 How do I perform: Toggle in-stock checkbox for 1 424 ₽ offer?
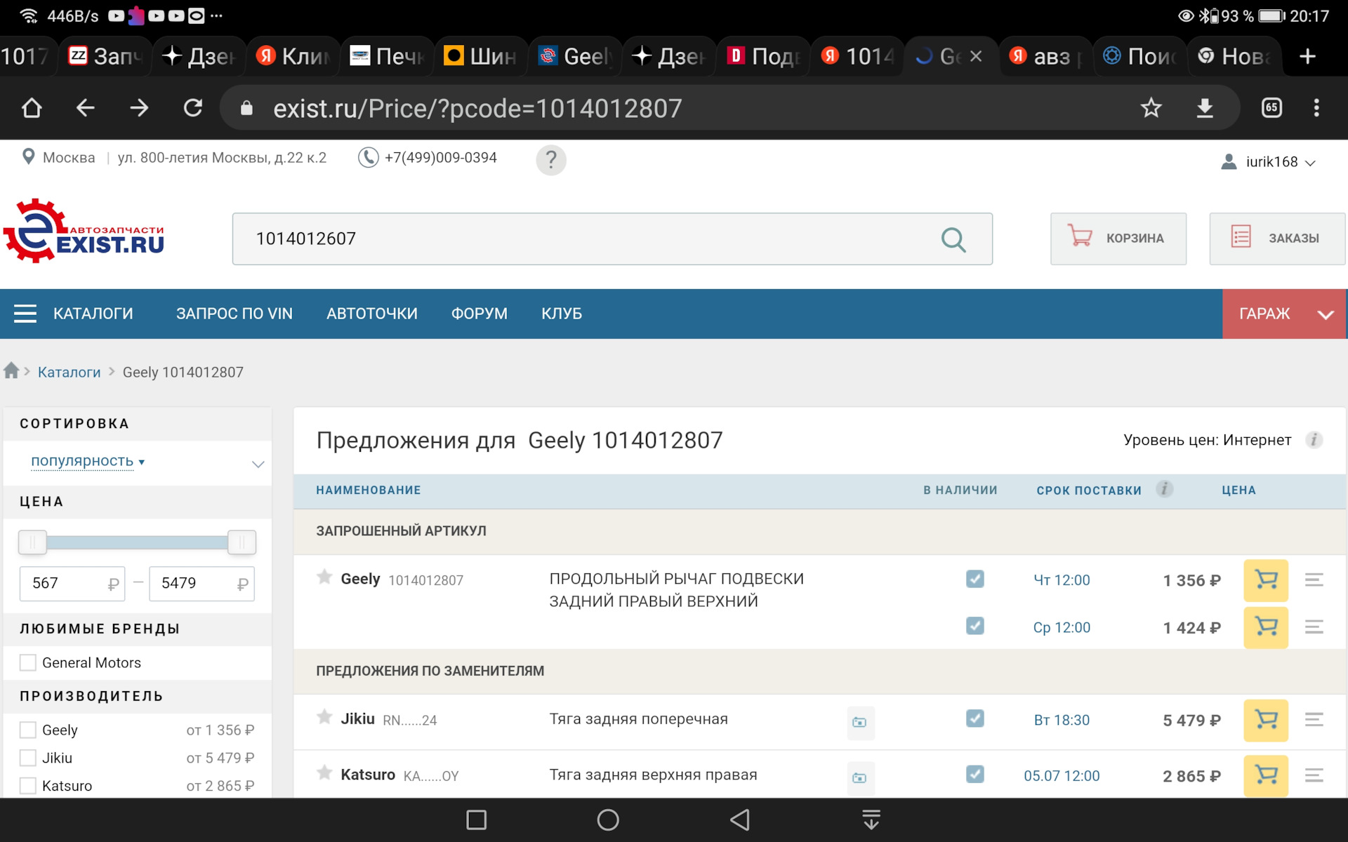point(974,626)
